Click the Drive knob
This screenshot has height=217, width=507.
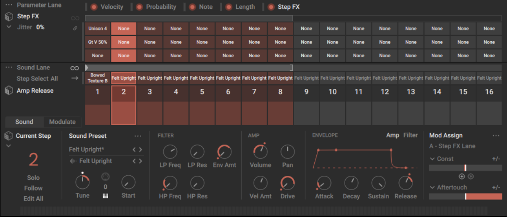288,183
